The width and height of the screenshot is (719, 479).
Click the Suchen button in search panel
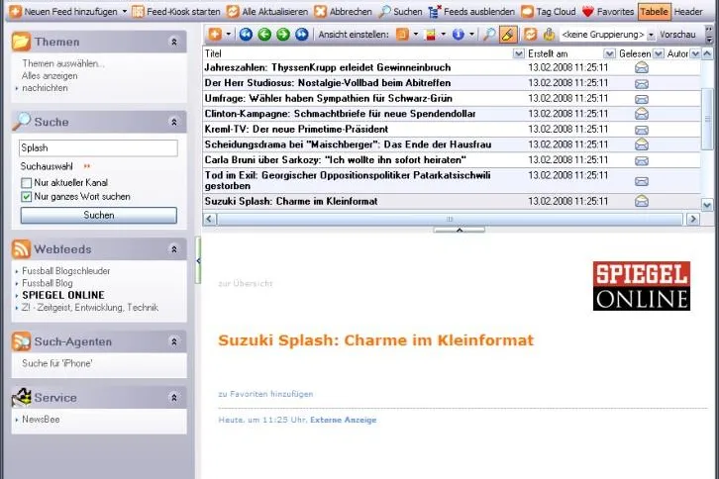coord(99,216)
